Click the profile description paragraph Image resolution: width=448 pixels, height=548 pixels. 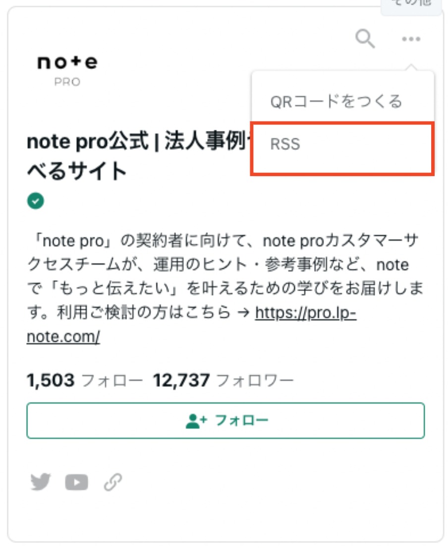[x=225, y=288]
